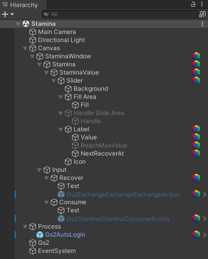Open the Stamina scene context menu
The height and width of the screenshot is (259, 208).
(202, 24)
